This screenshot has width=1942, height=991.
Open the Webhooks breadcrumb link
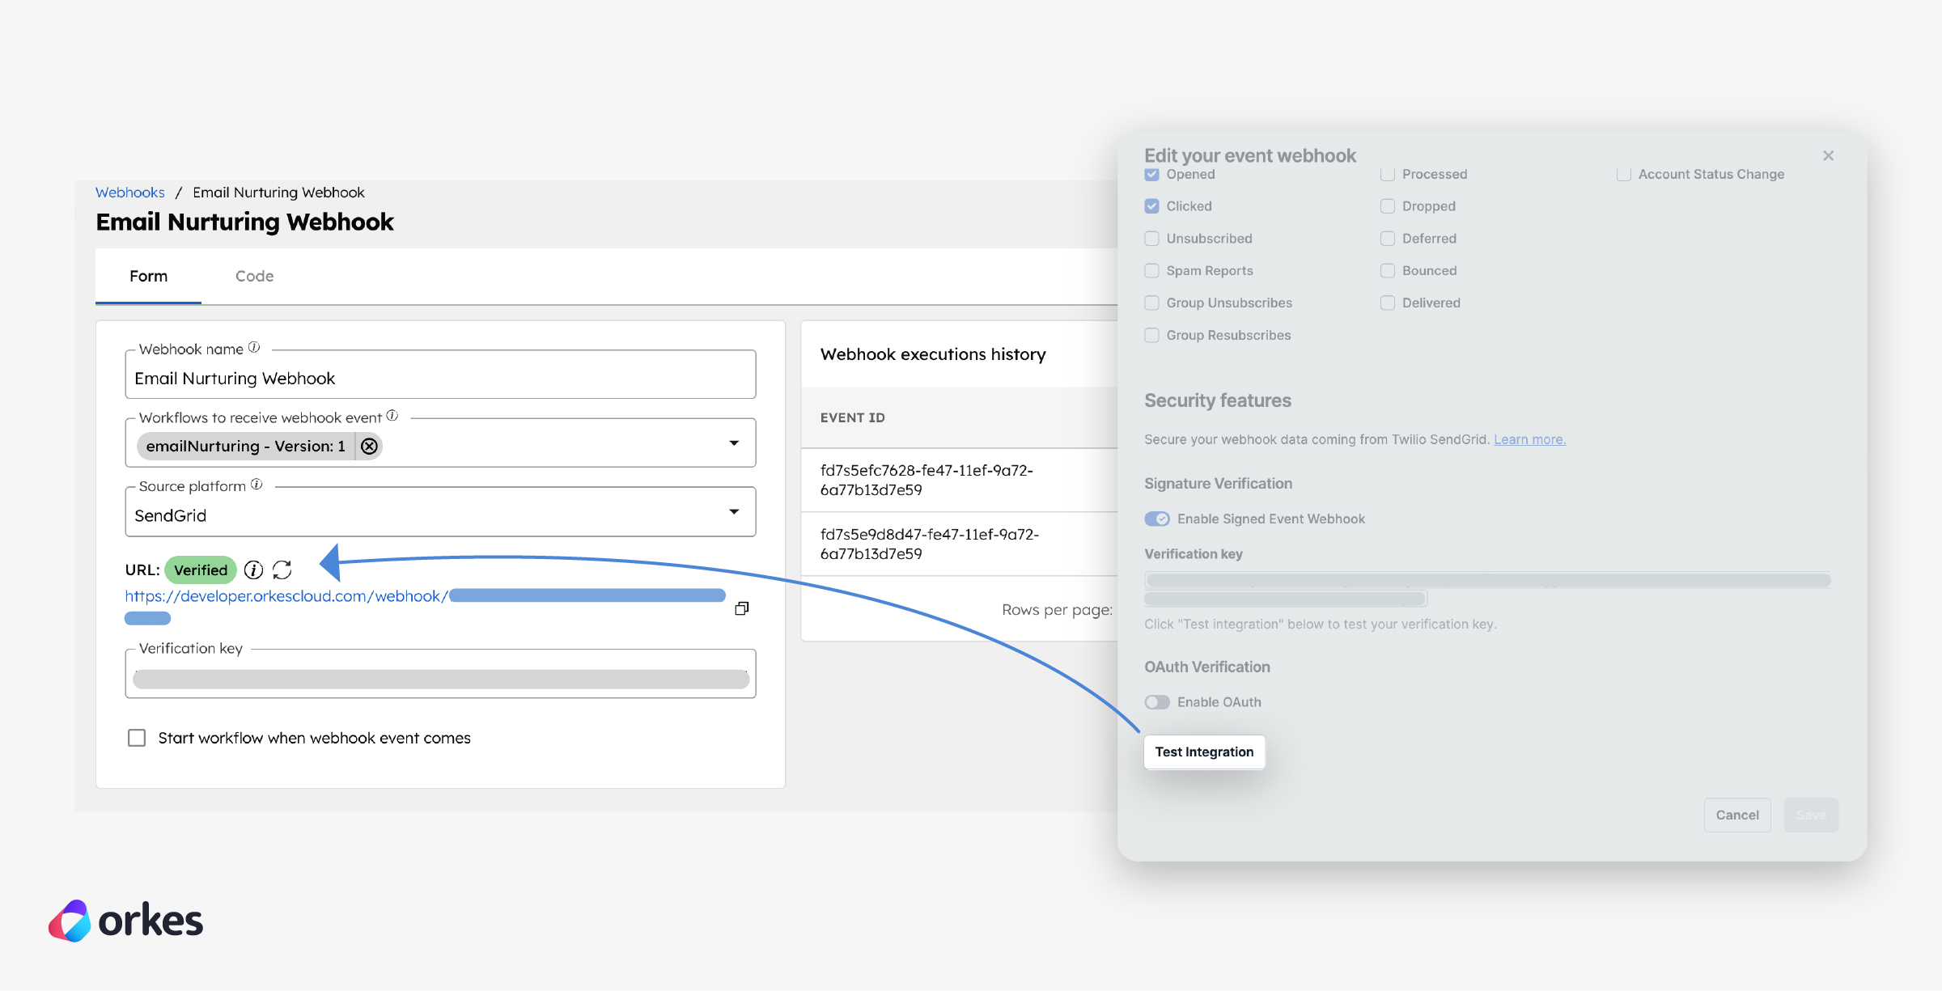click(x=130, y=192)
